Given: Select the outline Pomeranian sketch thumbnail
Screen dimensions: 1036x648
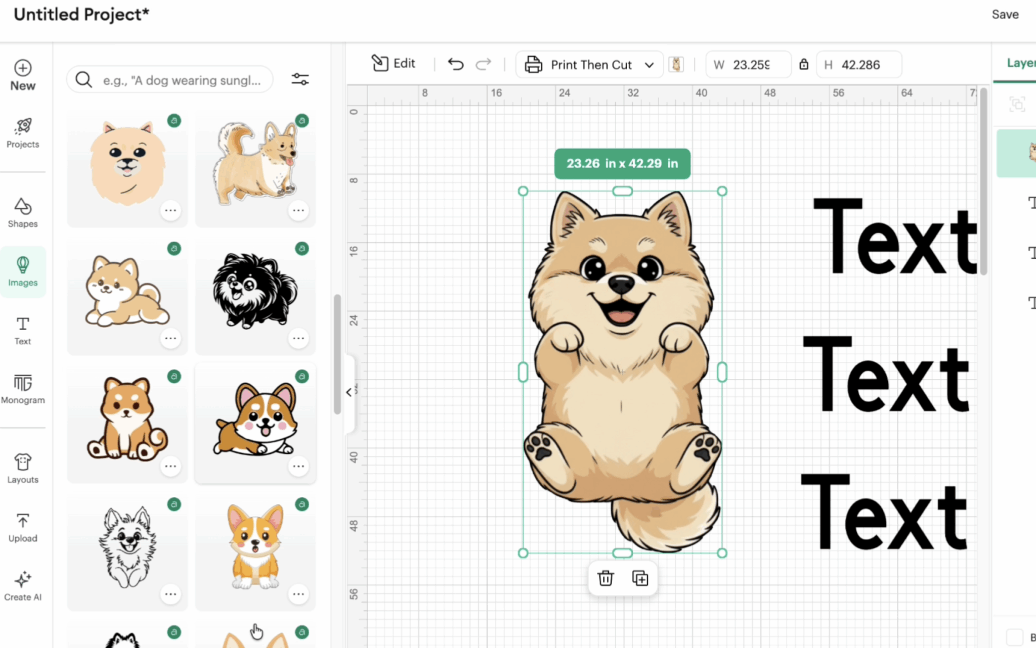Looking at the screenshot, I should pyautogui.click(x=127, y=553).
